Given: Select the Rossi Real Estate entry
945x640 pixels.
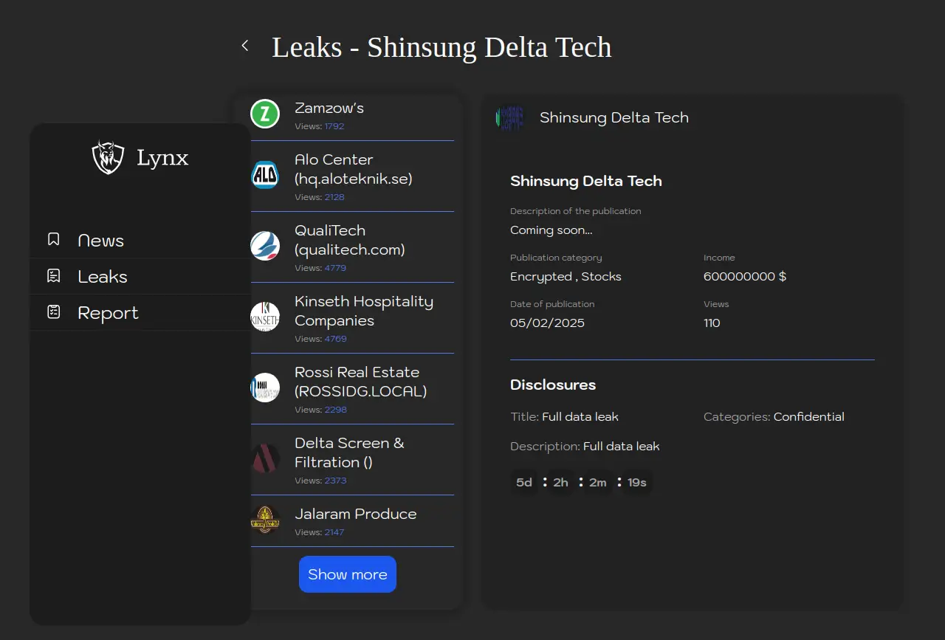Looking at the screenshot, I should (x=360, y=382).
